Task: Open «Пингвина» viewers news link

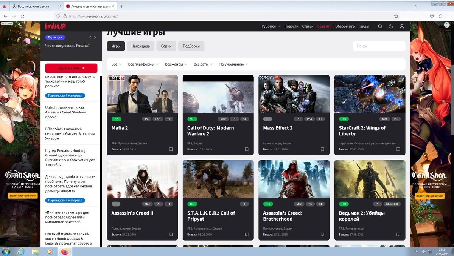Action: click(67, 217)
